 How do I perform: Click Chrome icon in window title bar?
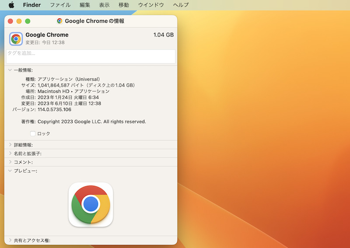pos(59,21)
